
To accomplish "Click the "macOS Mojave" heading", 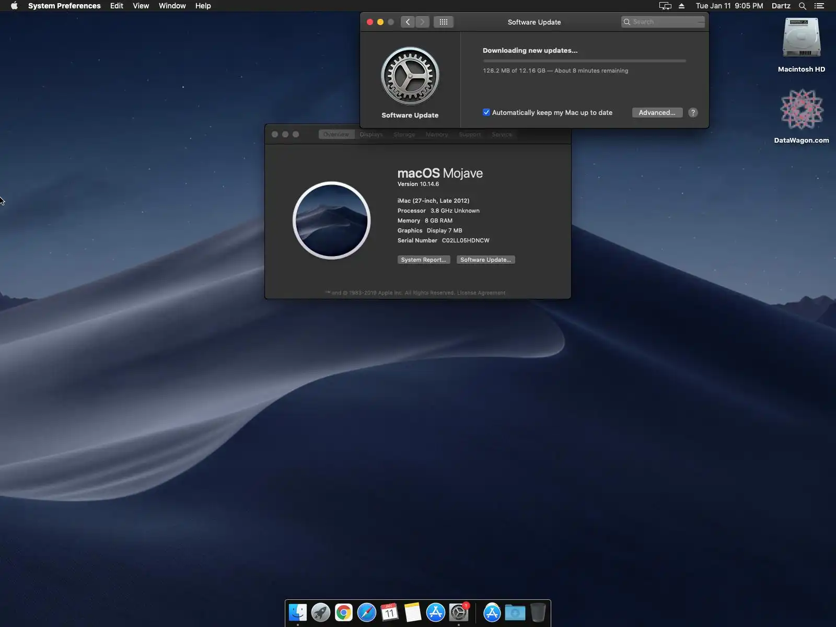I will coord(440,173).
